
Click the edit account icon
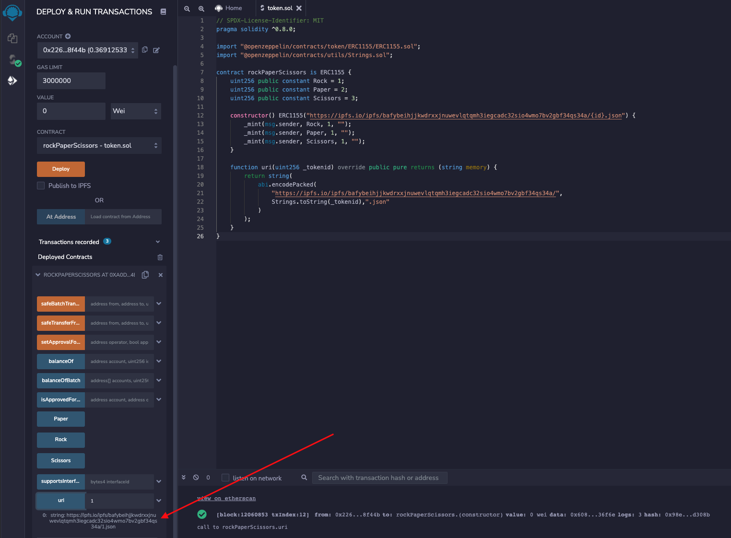coord(156,50)
